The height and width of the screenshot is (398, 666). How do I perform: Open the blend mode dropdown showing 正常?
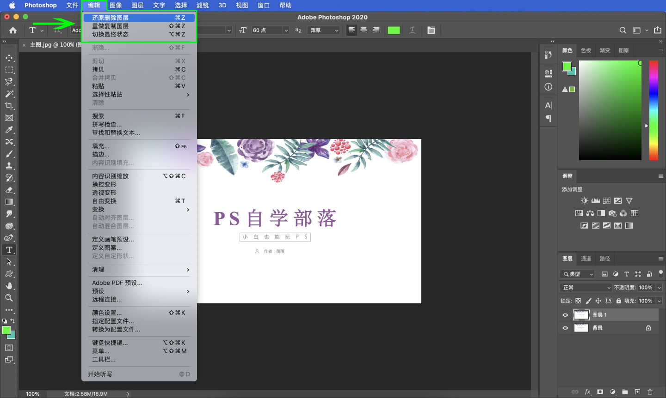[585, 287]
